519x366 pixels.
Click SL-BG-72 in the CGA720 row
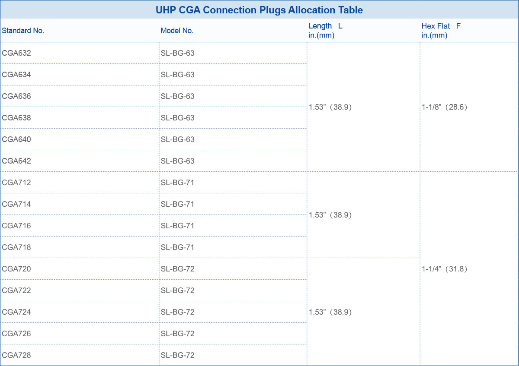tap(178, 269)
